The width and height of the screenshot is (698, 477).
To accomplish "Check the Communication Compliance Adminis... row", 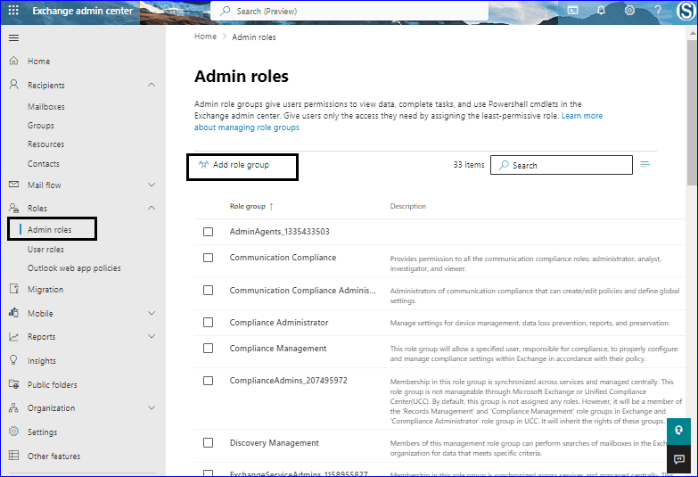I will point(208,290).
